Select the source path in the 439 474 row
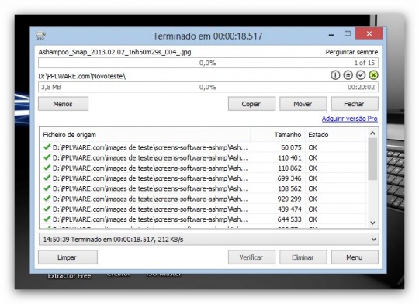The height and width of the screenshot is (304, 419). (x=151, y=209)
